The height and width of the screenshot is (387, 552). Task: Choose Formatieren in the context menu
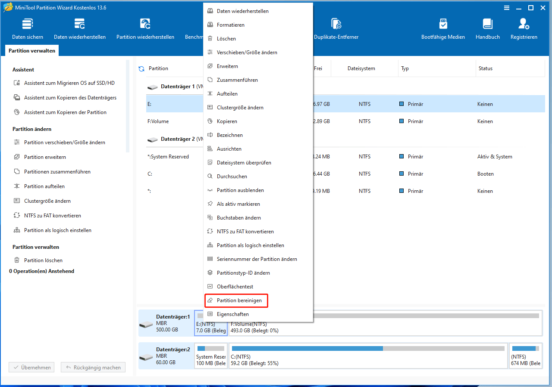(230, 25)
